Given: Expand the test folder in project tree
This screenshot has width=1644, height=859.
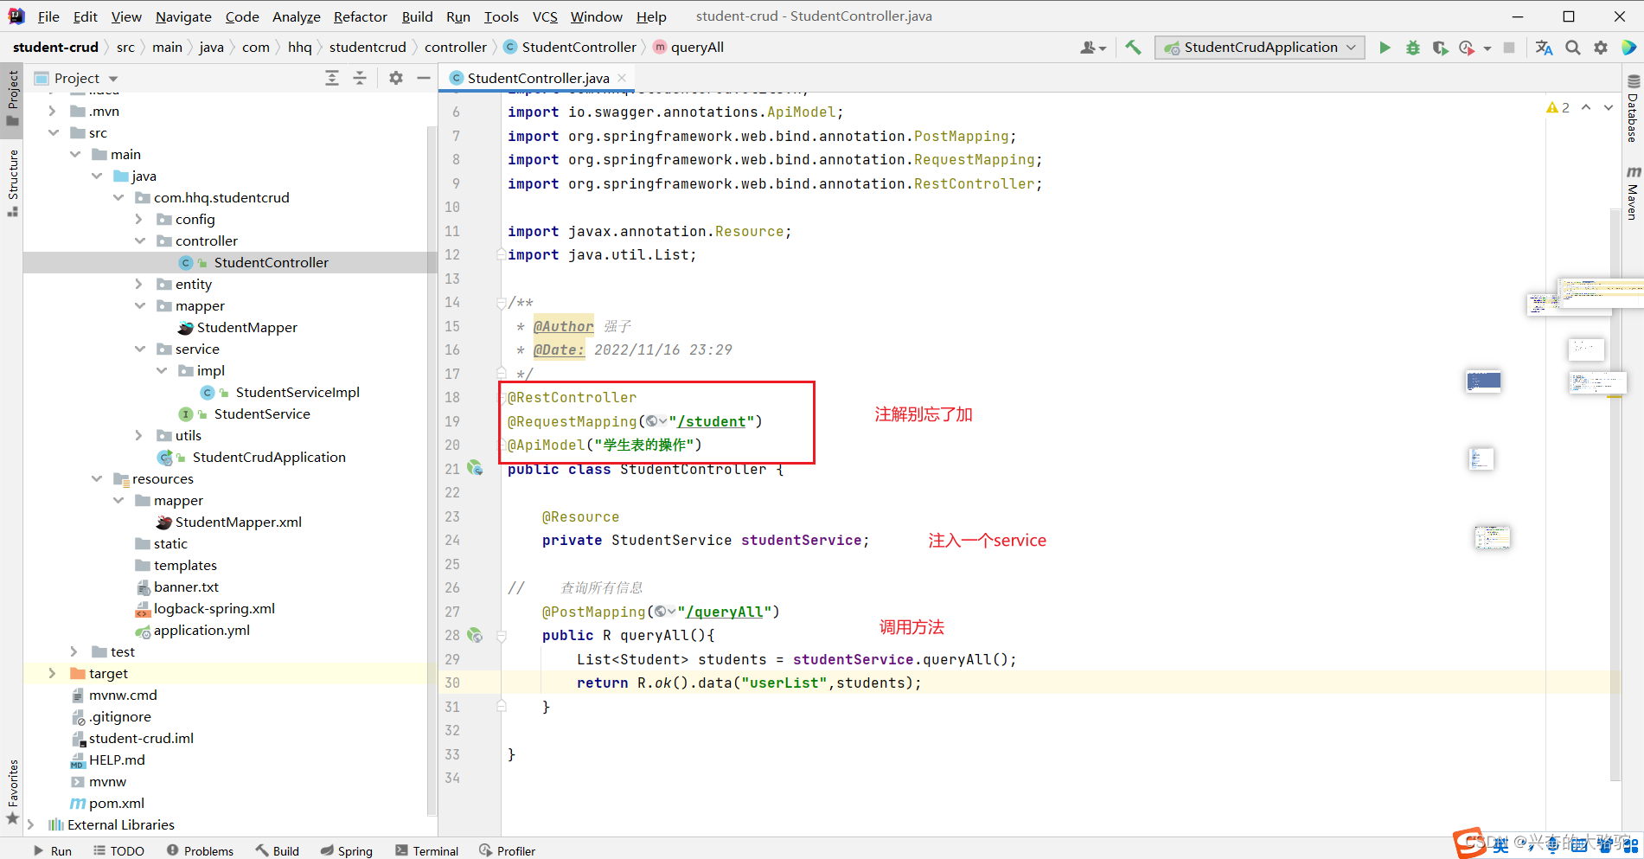Looking at the screenshot, I should (74, 651).
